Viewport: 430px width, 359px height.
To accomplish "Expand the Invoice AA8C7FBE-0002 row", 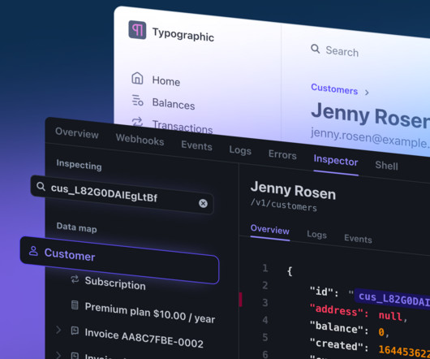I will pos(58,330).
